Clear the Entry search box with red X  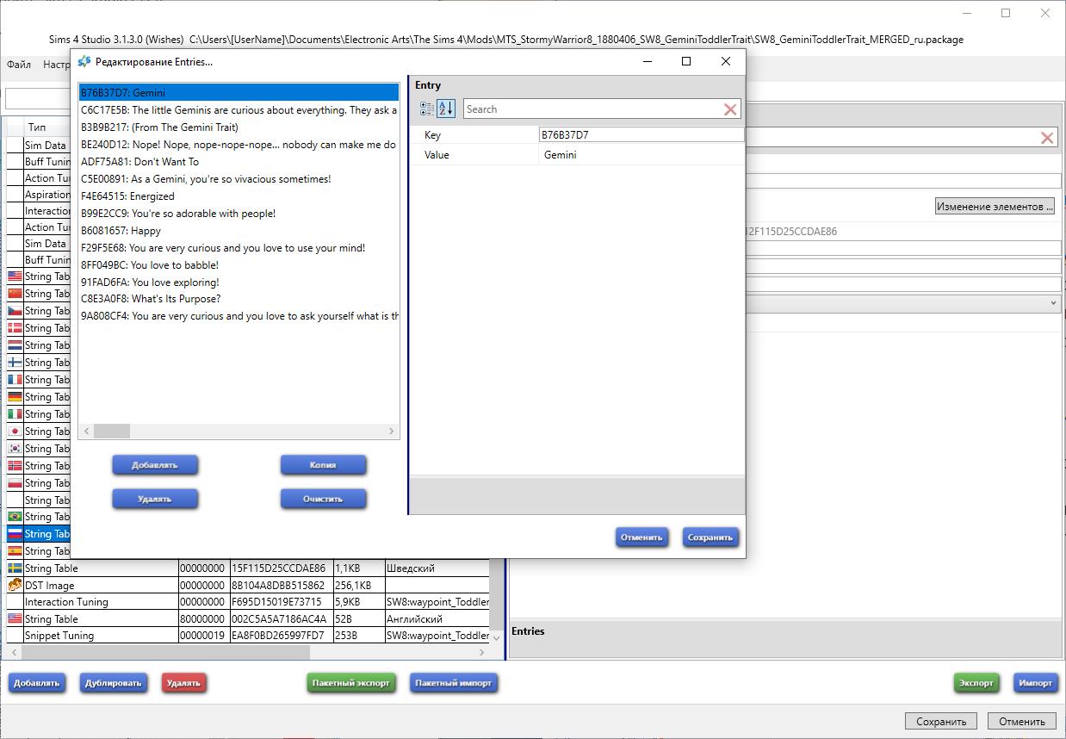[x=729, y=109]
